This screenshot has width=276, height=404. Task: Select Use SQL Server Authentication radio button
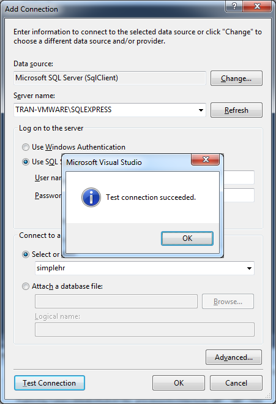point(26,162)
